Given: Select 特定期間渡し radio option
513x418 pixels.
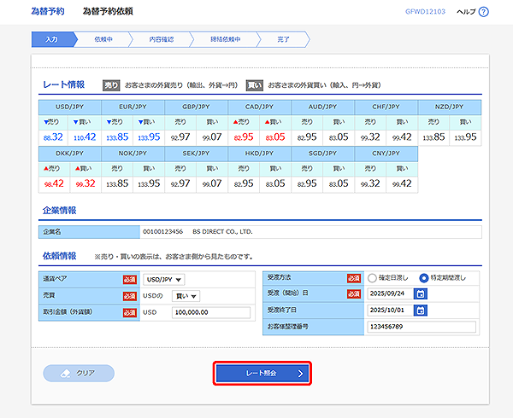Looking at the screenshot, I should 424,278.
